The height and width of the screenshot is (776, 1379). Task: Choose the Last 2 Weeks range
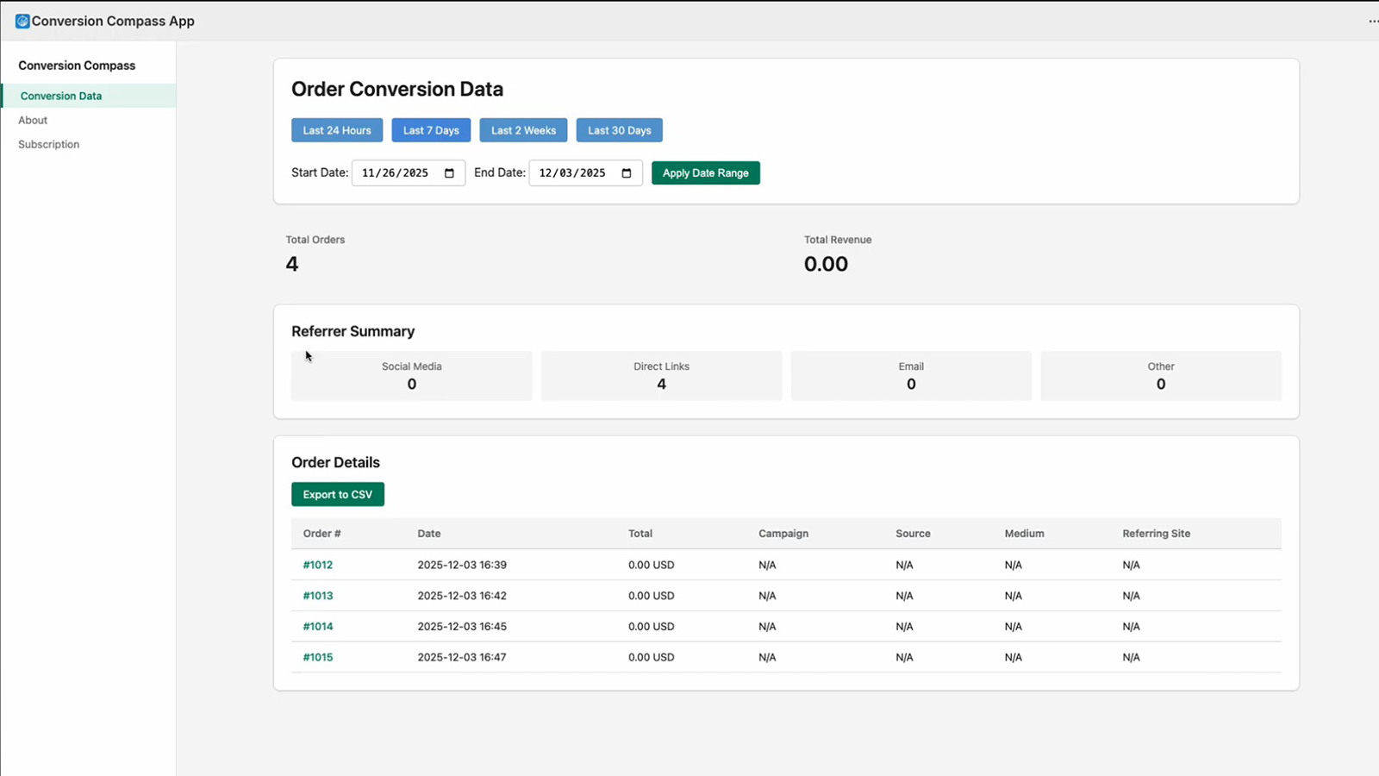coord(523,130)
